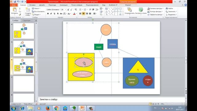
Task: Open the Shape Fill (Заливка фигуры) dropdown
Action: [x=155, y=8]
